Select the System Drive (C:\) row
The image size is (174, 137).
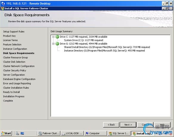point(83,40)
